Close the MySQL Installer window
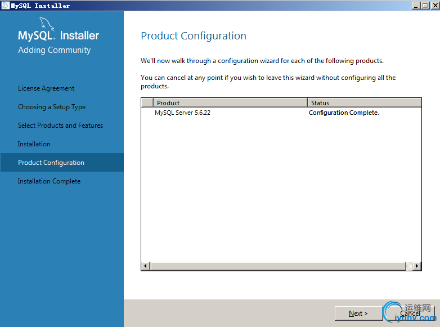This screenshot has width=440, height=327. 435,5
